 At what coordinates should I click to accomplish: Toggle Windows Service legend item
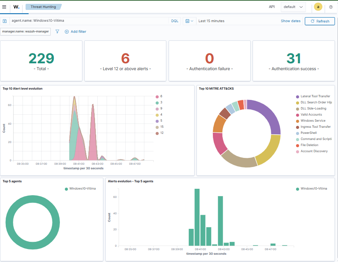point(311,121)
